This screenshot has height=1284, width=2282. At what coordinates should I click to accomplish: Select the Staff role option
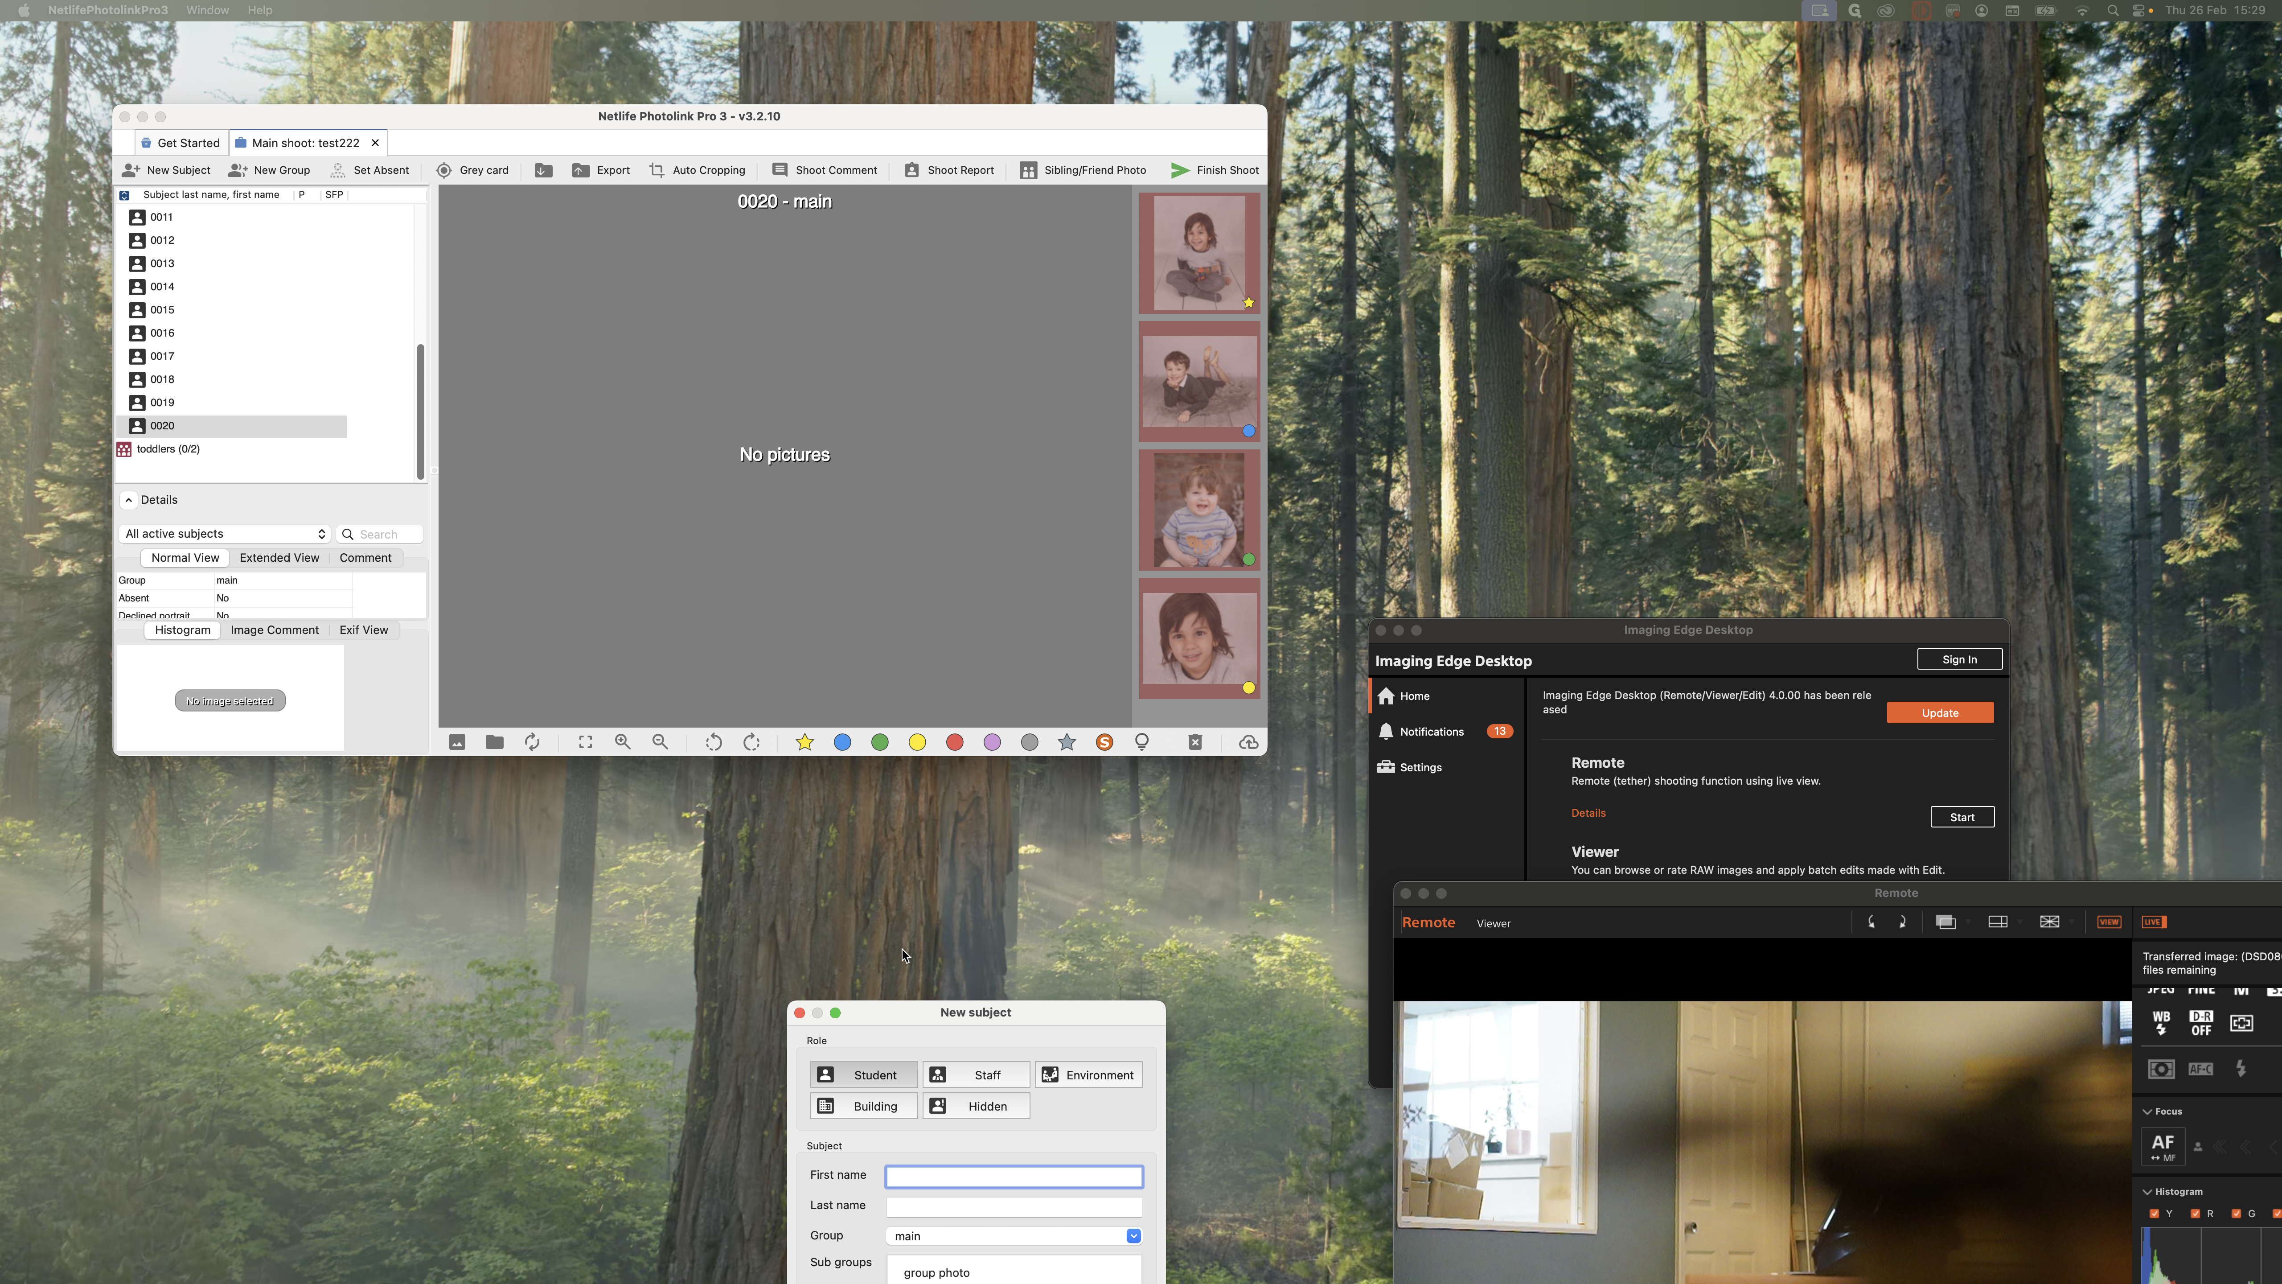coord(975,1075)
